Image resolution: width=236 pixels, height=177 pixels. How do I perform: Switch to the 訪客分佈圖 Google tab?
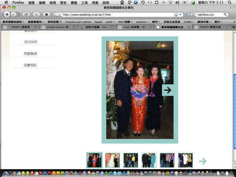[97, 27]
